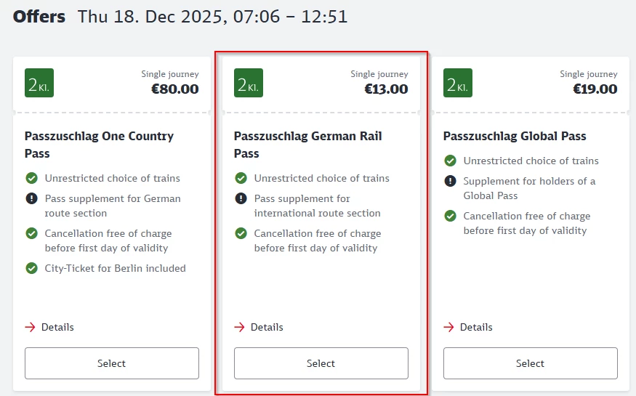Click 2nd class badge on €19.00 offer
This screenshot has height=396, width=636.
tap(458, 83)
